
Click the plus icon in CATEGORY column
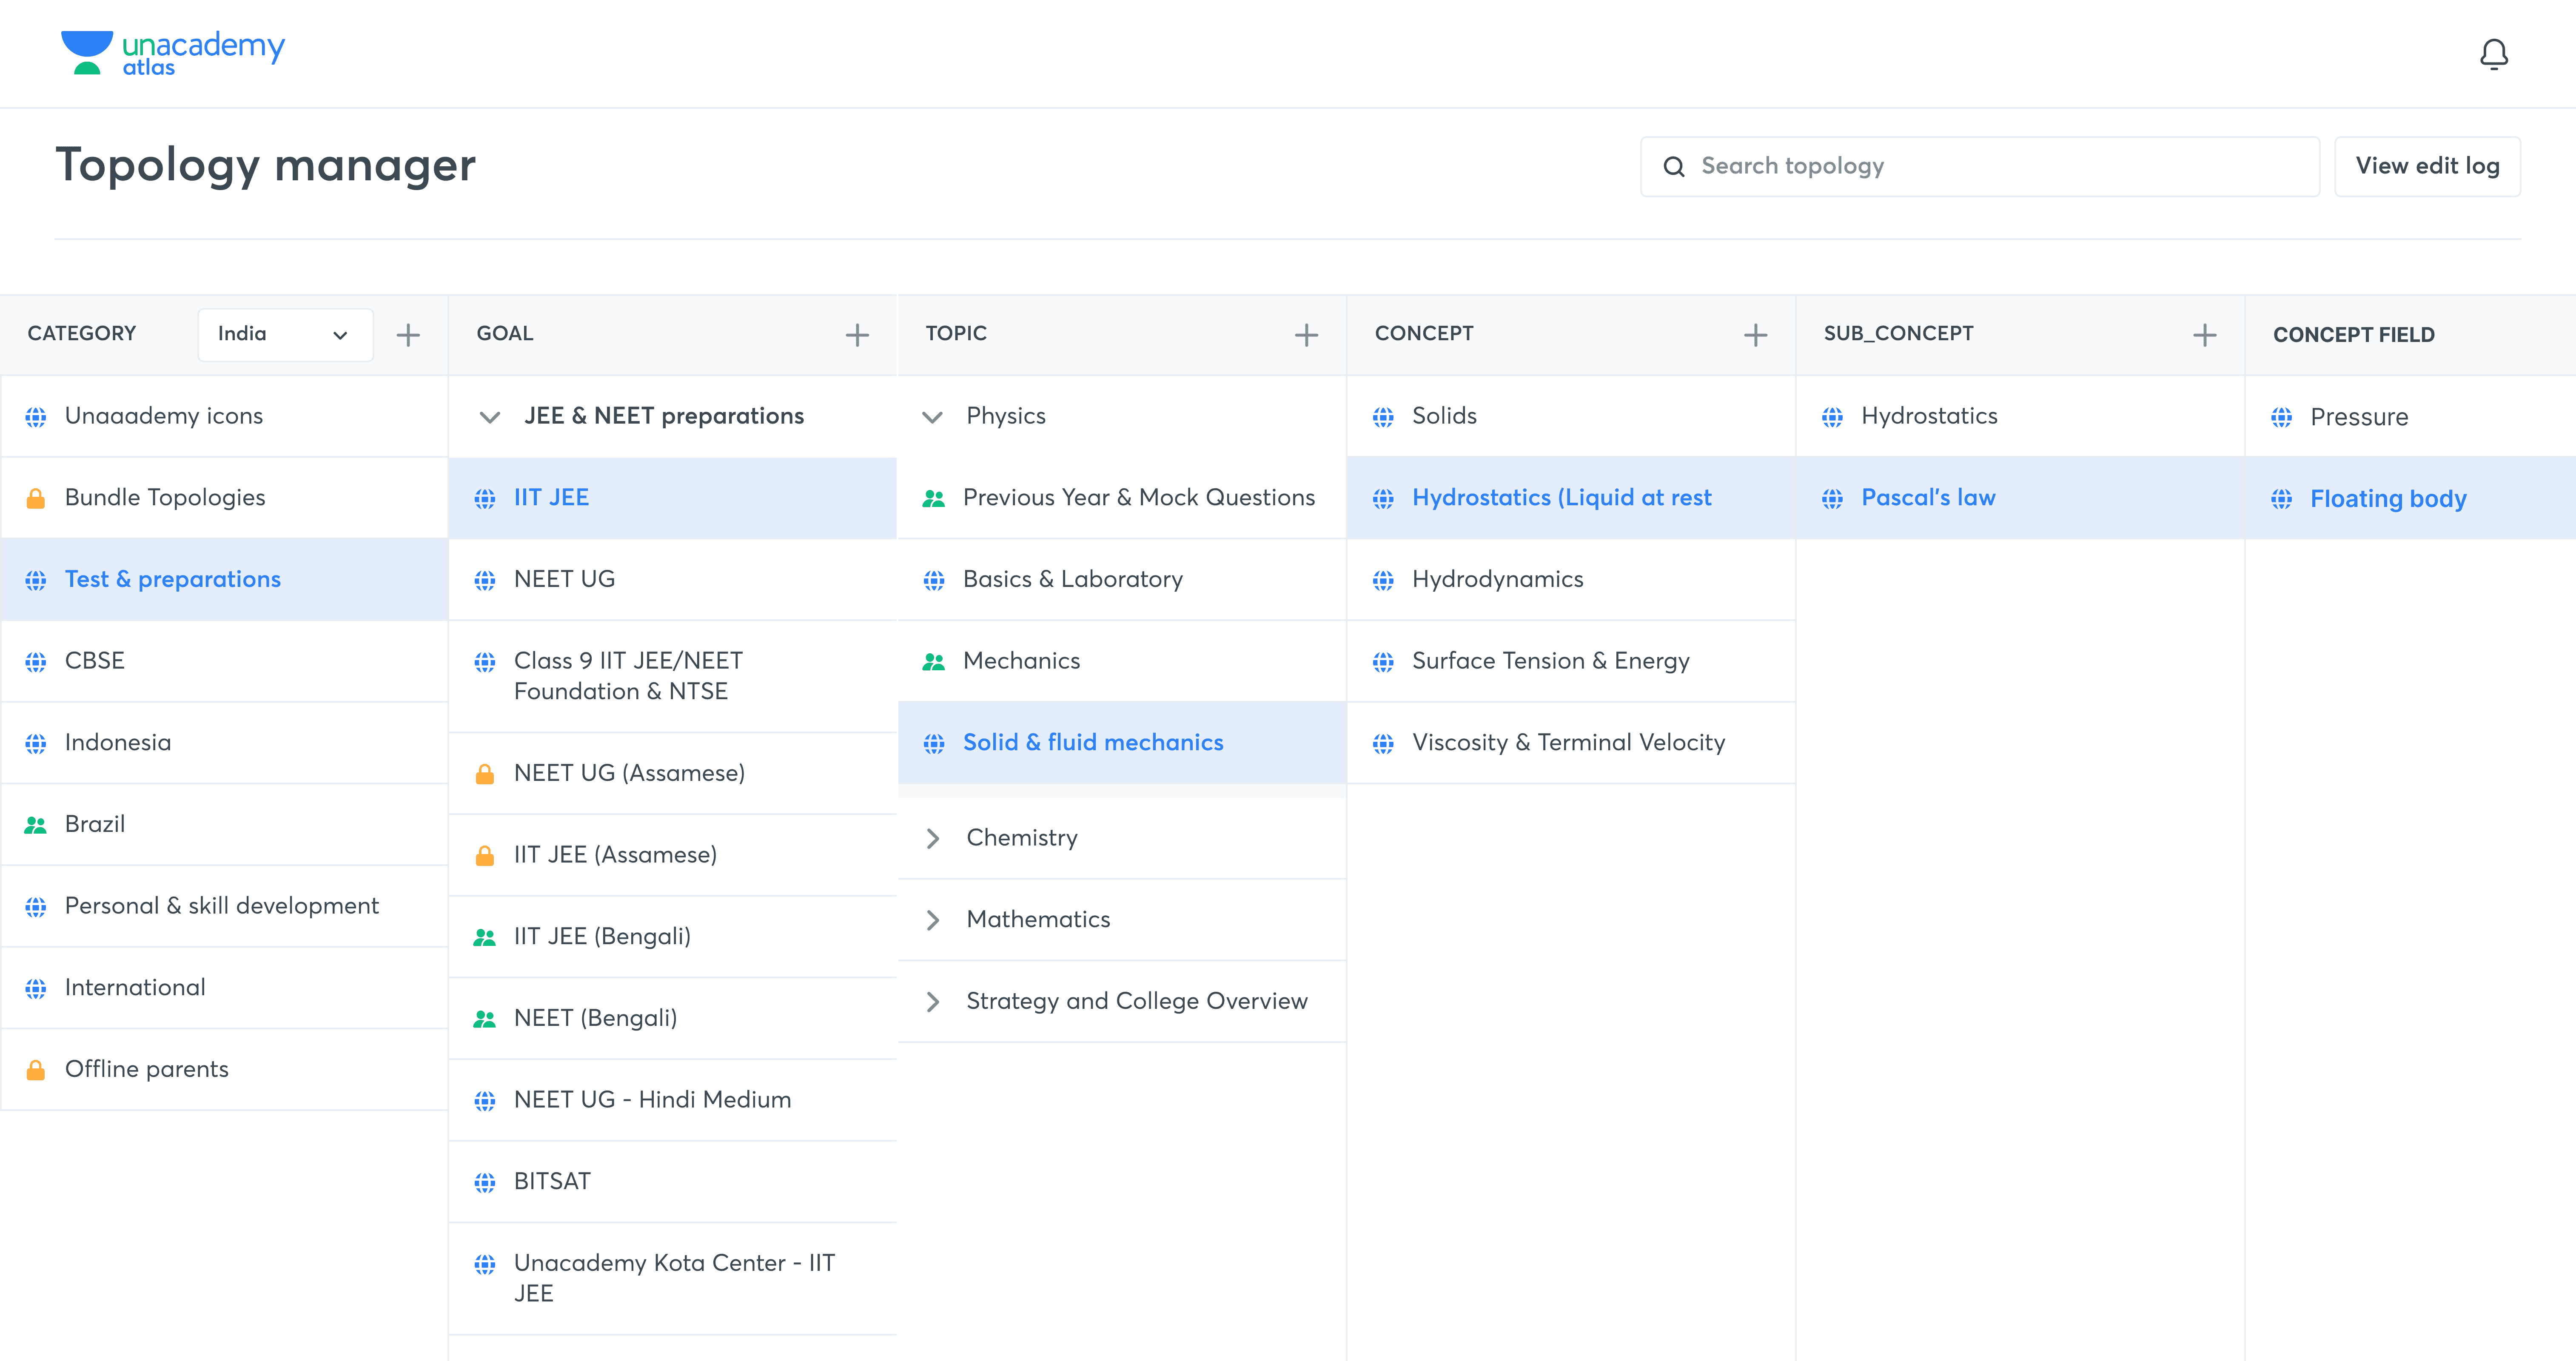(408, 335)
